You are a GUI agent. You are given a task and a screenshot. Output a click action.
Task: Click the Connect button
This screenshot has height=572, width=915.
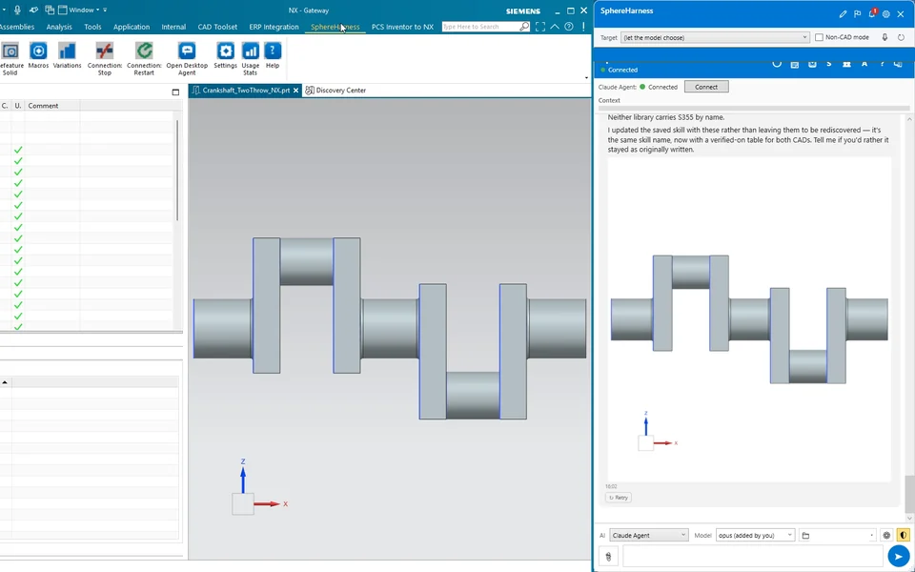tap(706, 87)
